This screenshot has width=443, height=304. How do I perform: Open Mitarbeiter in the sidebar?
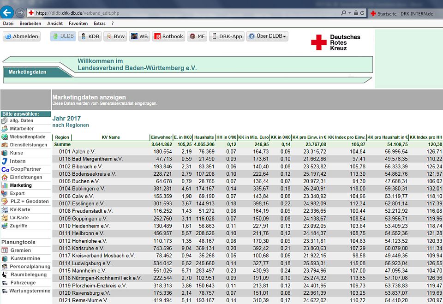22,129
